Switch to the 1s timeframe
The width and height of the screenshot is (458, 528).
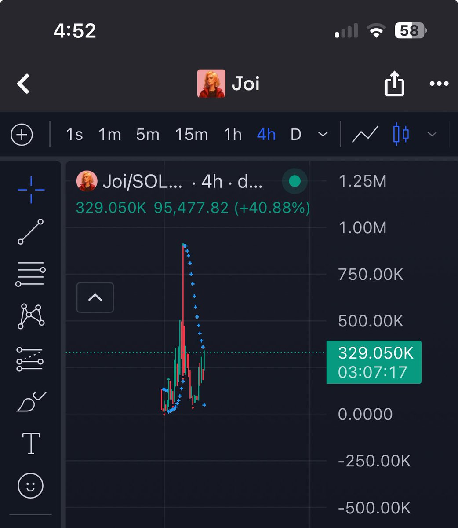(74, 134)
